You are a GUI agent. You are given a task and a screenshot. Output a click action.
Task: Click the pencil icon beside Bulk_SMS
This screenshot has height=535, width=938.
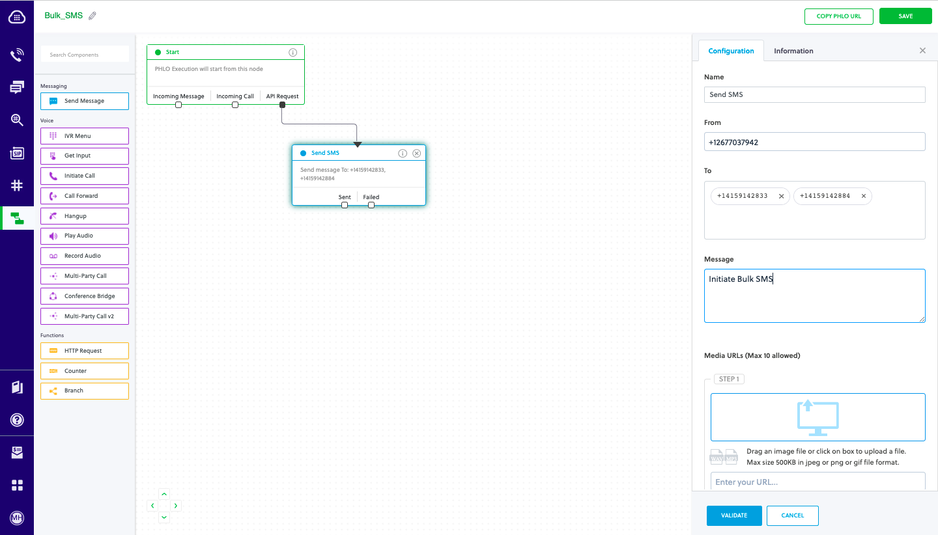[92, 16]
